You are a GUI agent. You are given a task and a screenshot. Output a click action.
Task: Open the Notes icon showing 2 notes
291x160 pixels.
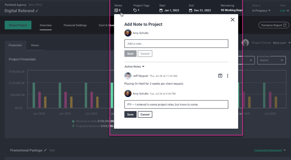116,10
